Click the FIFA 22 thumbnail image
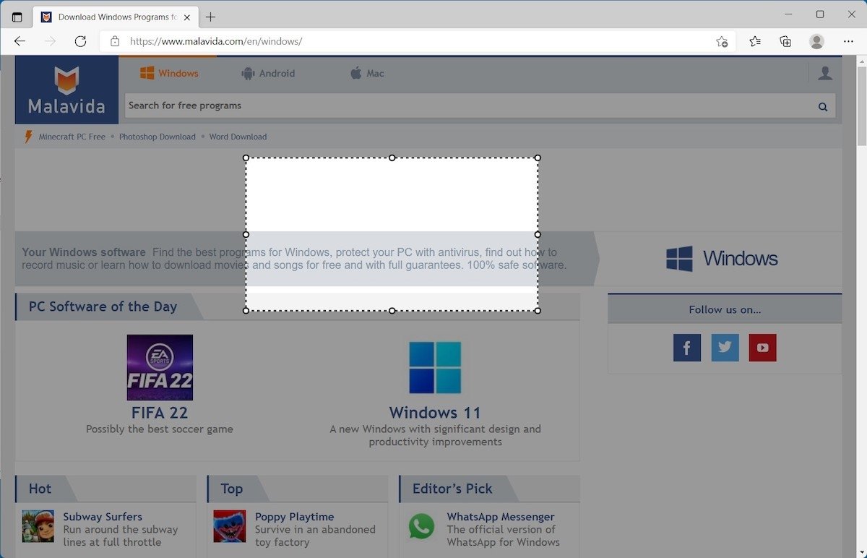This screenshot has width=867, height=558. pos(160,367)
